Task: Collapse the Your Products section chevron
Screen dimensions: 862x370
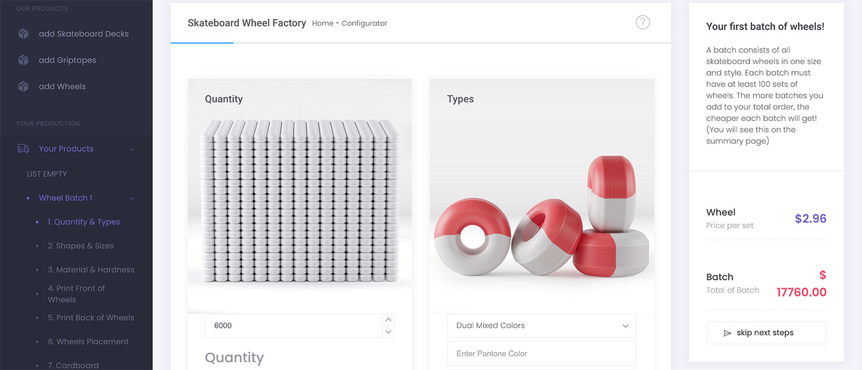Action: pos(132,149)
